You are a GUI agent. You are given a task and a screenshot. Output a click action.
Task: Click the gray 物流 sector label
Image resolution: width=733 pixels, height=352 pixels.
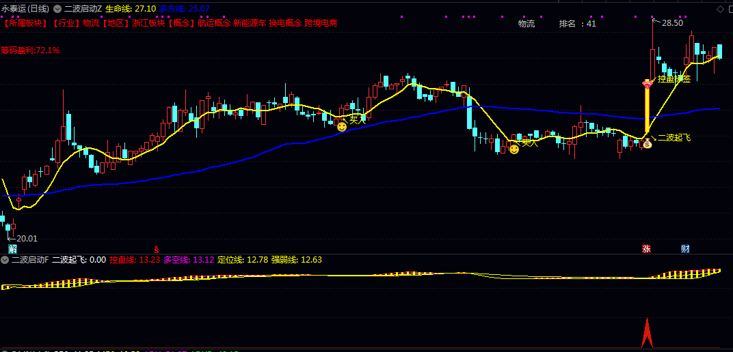coord(527,24)
